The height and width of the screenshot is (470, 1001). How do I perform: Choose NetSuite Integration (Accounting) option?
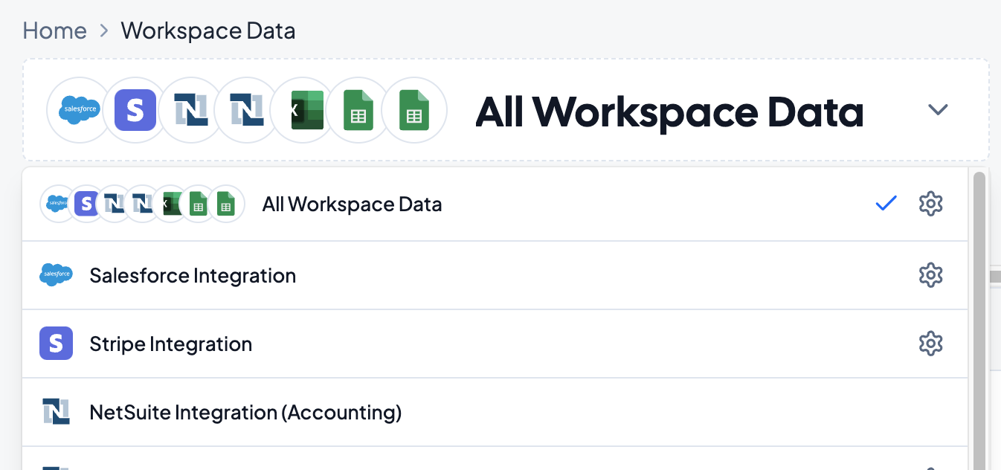[x=245, y=412]
